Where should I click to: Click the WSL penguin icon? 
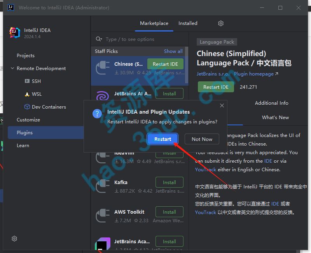[27, 94]
